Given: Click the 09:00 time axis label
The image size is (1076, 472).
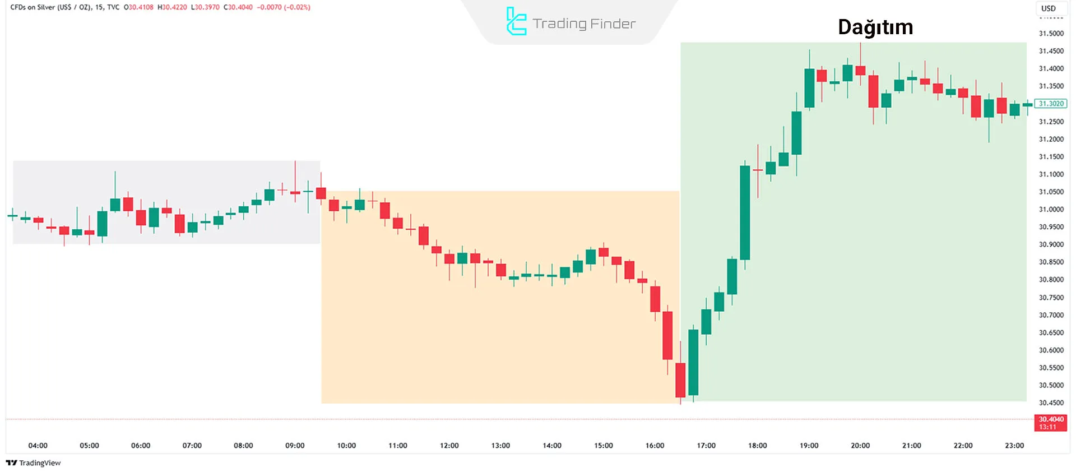Looking at the screenshot, I should point(295,446).
